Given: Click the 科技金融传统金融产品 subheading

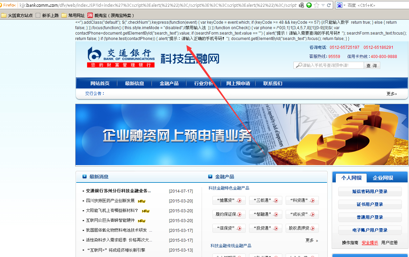Looking at the screenshot, I should pyautogui.click(x=231, y=246).
